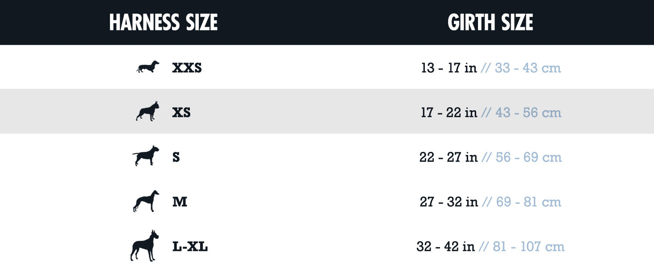Click the 27 - 32 in girth measurement

[449, 202]
